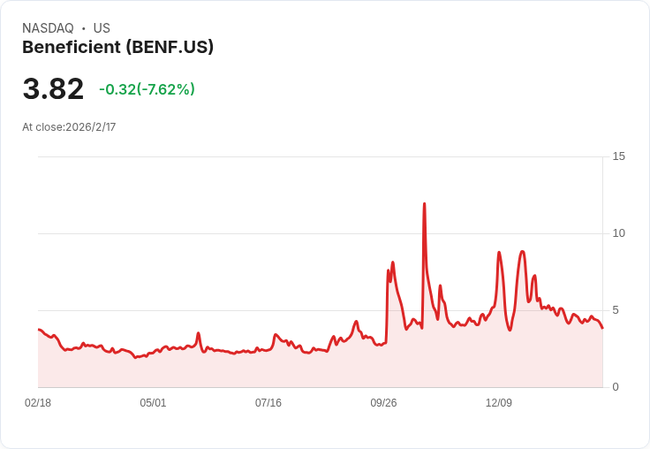This screenshot has height=449, width=650.
Task: Click the 0 y-axis label
Action: point(616,387)
